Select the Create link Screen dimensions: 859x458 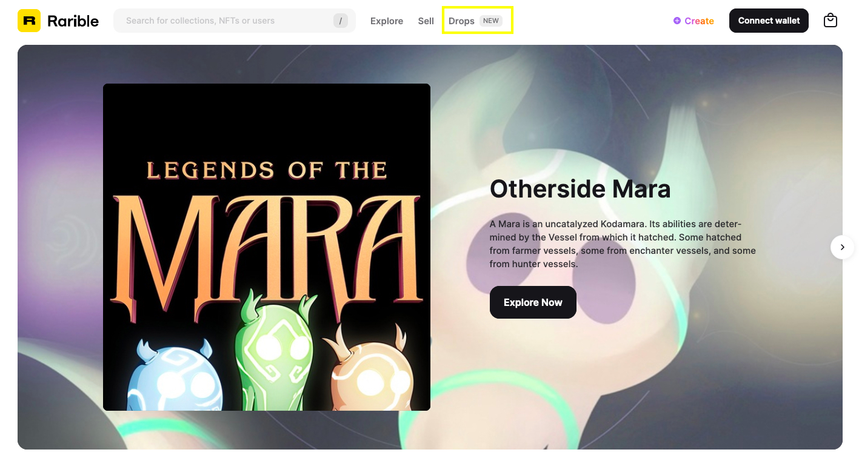click(x=699, y=21)
